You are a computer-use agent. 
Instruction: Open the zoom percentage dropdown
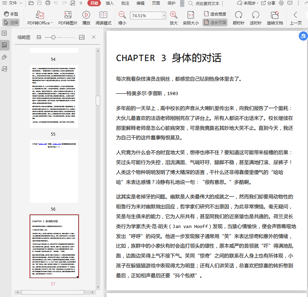point(164,16)
